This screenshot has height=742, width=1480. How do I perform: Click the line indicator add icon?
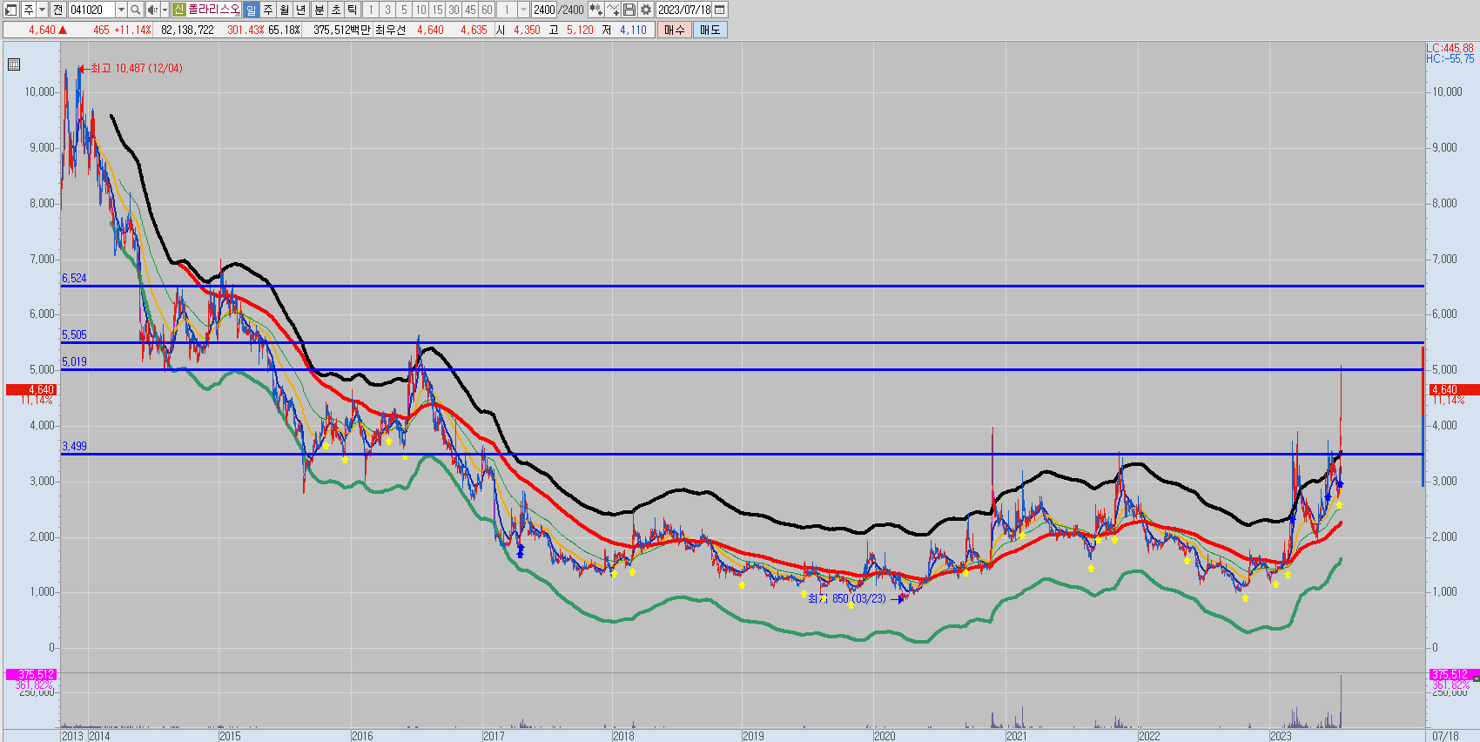click(613, 10)
